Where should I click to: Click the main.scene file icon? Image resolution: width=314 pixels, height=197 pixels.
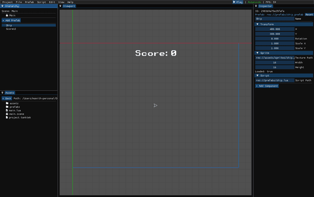point(7,114)
